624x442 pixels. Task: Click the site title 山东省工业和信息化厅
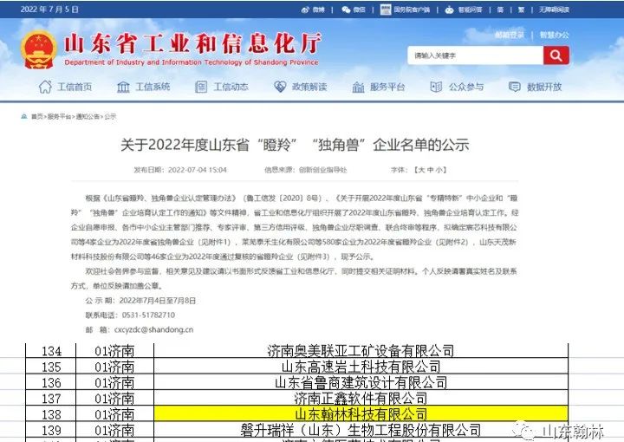pyautogui.click(x=192, y=43)
